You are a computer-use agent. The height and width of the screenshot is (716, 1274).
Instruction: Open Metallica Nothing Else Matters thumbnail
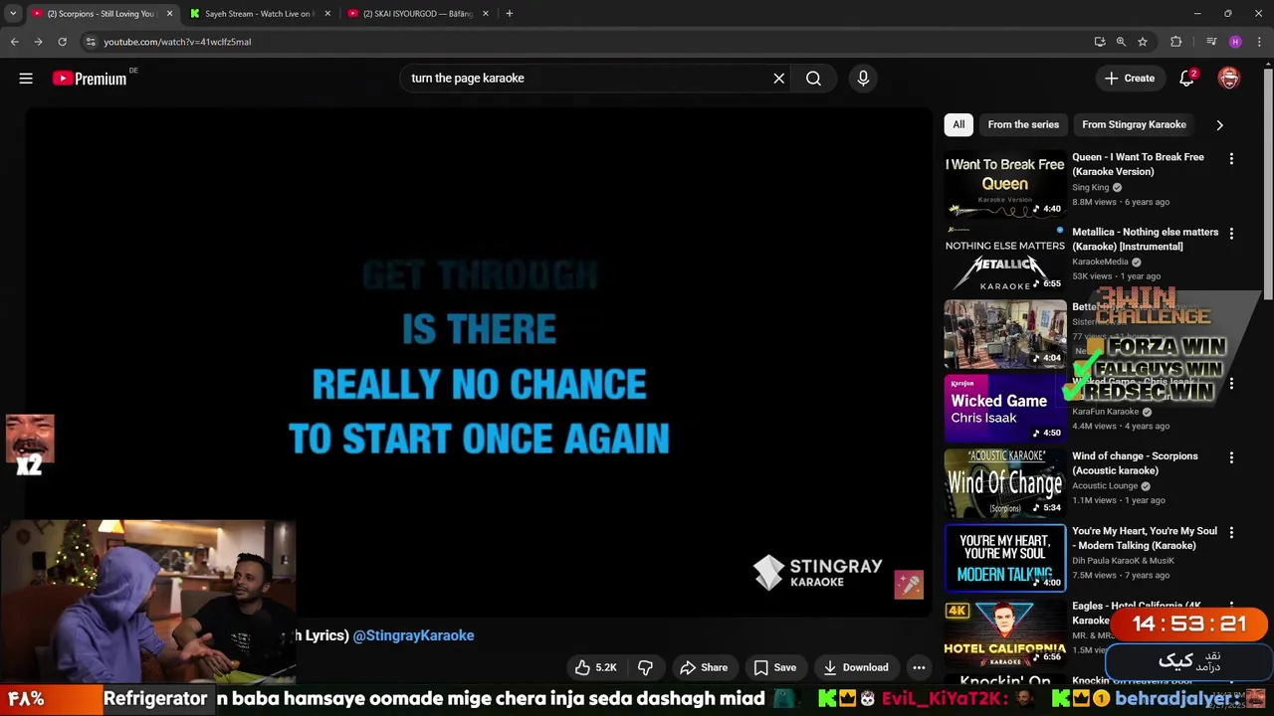click(1004, 259)
